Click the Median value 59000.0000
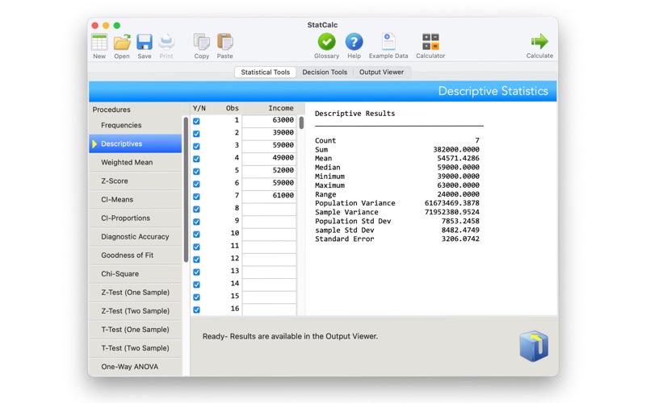The width and height of the screenshot is (646, 403). click(458, 168)
